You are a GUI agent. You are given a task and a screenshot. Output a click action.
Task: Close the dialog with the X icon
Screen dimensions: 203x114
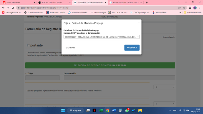click(139, 23)
